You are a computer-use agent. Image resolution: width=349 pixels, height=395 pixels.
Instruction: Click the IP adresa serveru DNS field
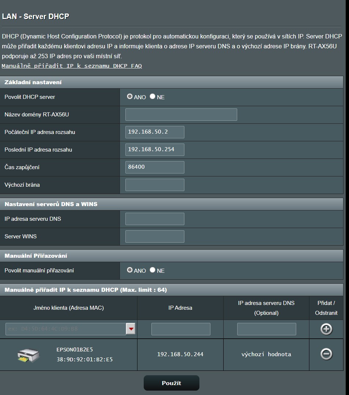pyautogui.click(x=155, y=219)
